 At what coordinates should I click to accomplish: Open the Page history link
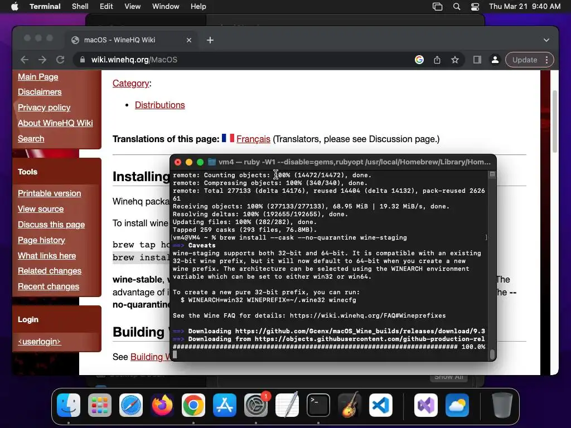41,240
